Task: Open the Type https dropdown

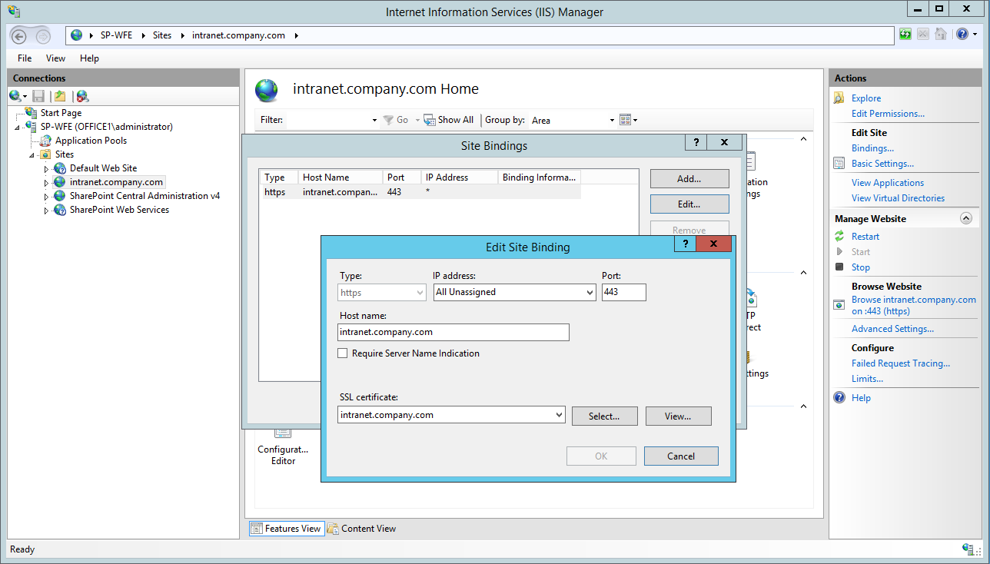Action: pos(420,293)
